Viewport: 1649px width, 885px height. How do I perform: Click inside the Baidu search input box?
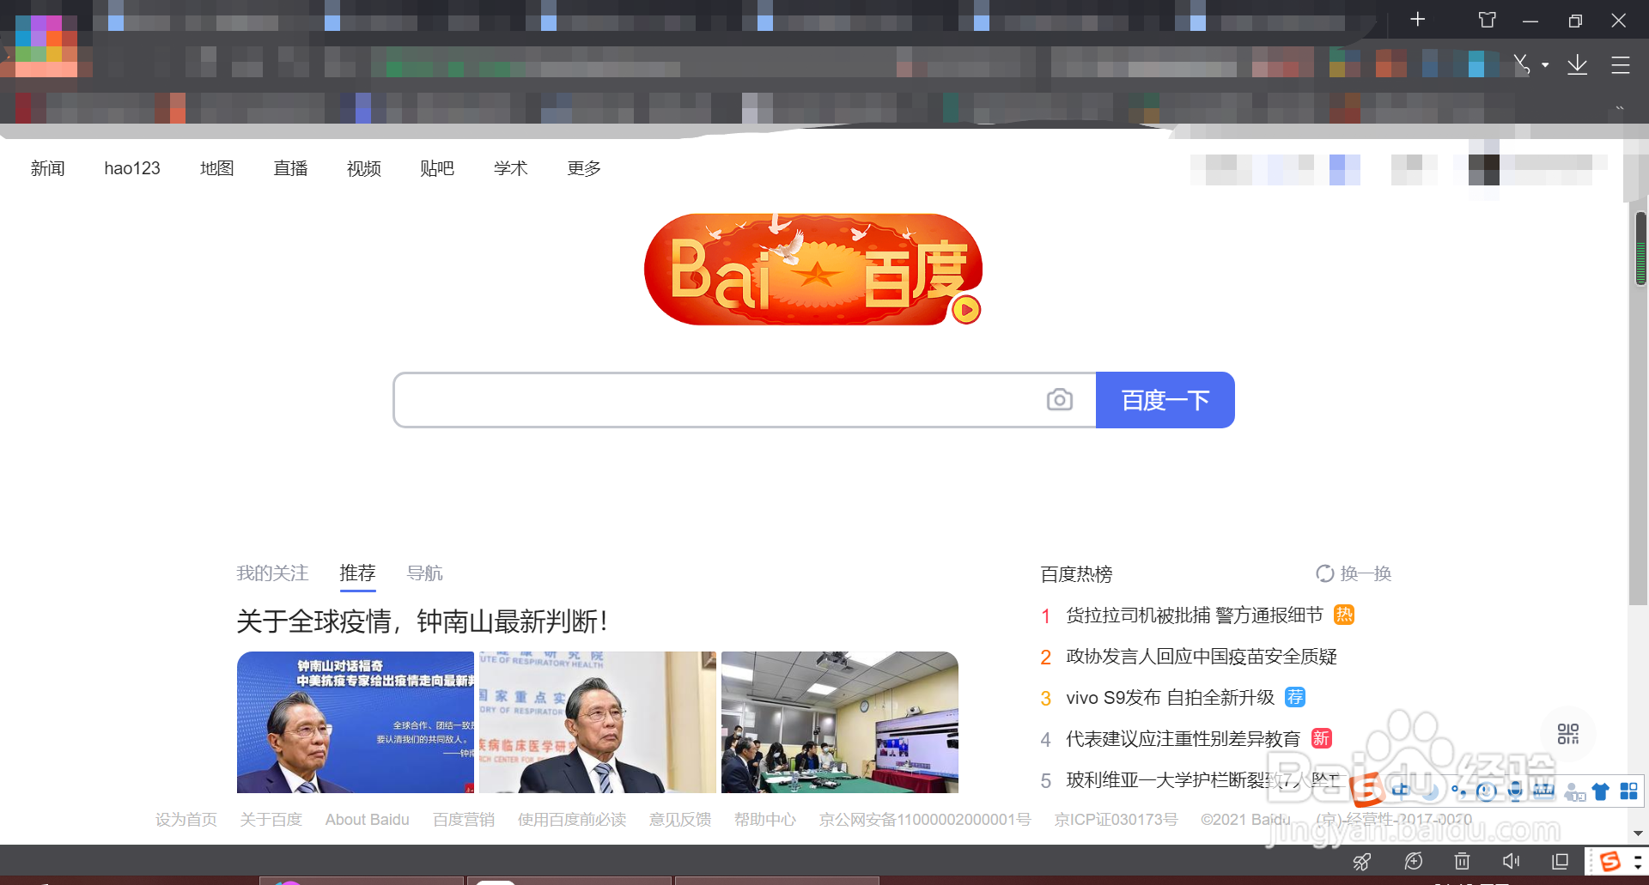pyautogui.click(x=730, y=400)
